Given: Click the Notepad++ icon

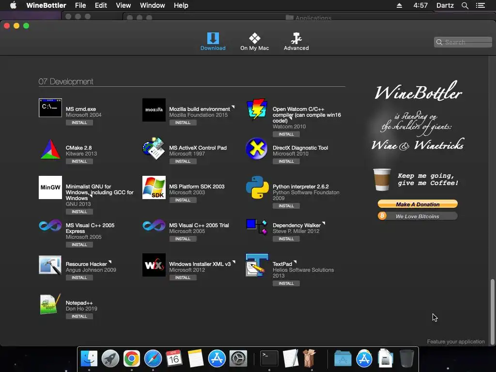Looking at the screenshot, I should (x=50, y=304).
